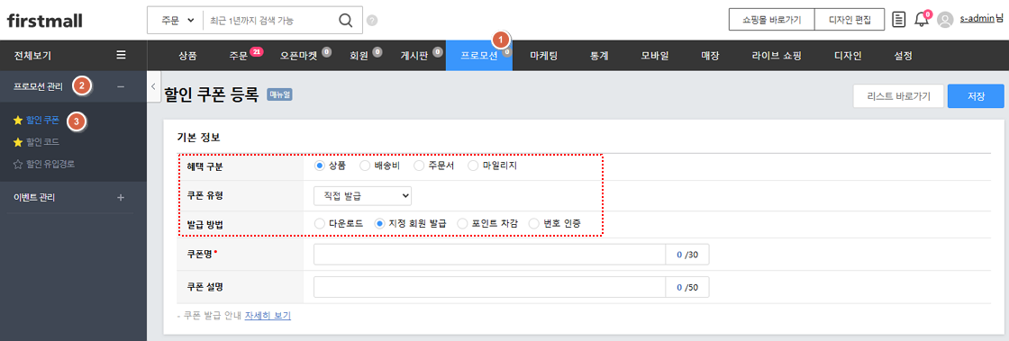
Task: Select the 배송비 radio option
Action: [365, 166]
